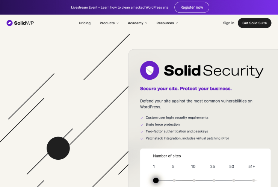Select the 5 sites slider stop
Image resolution: width=278 pixels, height=187 pixels.
point(174,181)
